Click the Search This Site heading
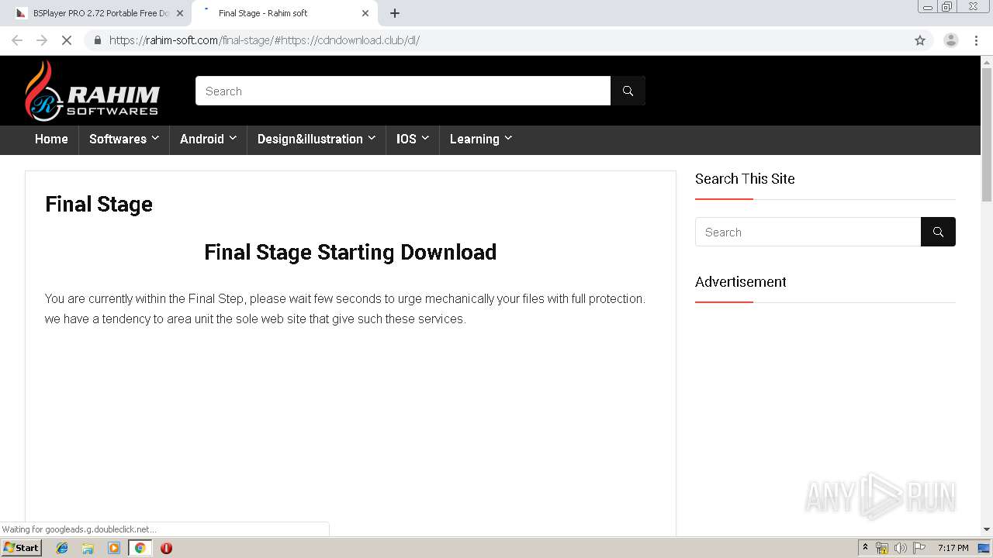 (745, 179)
